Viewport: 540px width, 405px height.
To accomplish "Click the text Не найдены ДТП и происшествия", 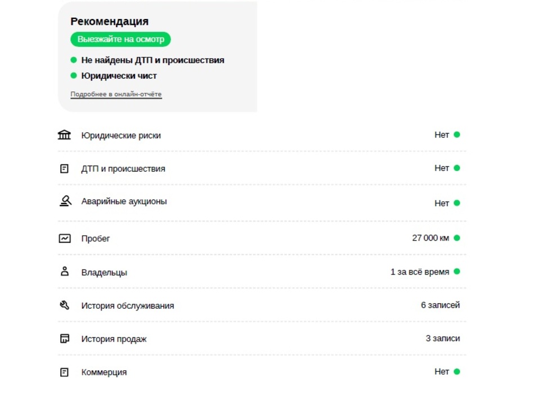I will pos(152,60).
